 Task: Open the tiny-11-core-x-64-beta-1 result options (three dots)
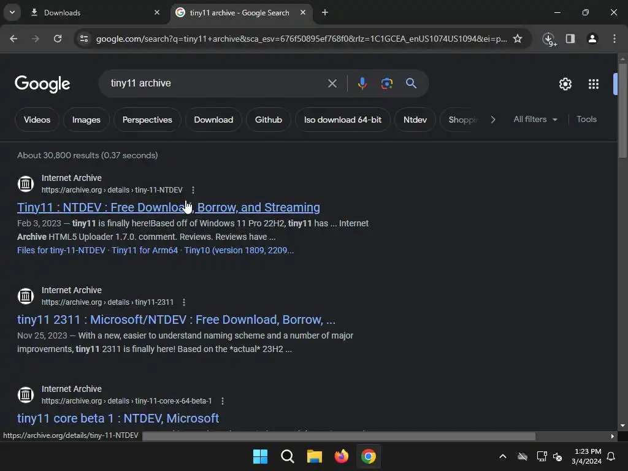(x=222, y=401)
